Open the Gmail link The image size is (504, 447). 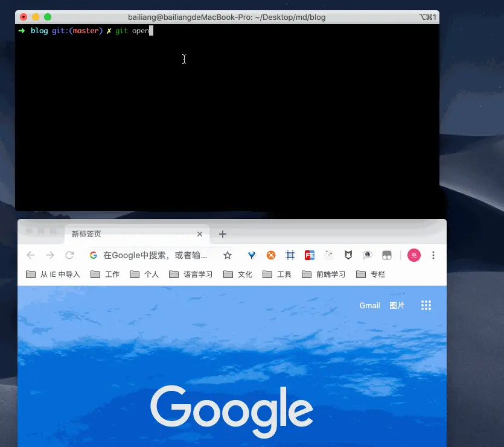point(369,305)
